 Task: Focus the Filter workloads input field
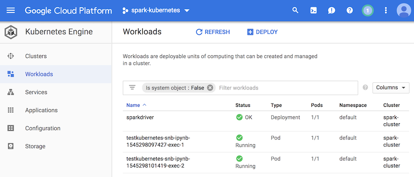pyautogui.click(x=287, y=88)
